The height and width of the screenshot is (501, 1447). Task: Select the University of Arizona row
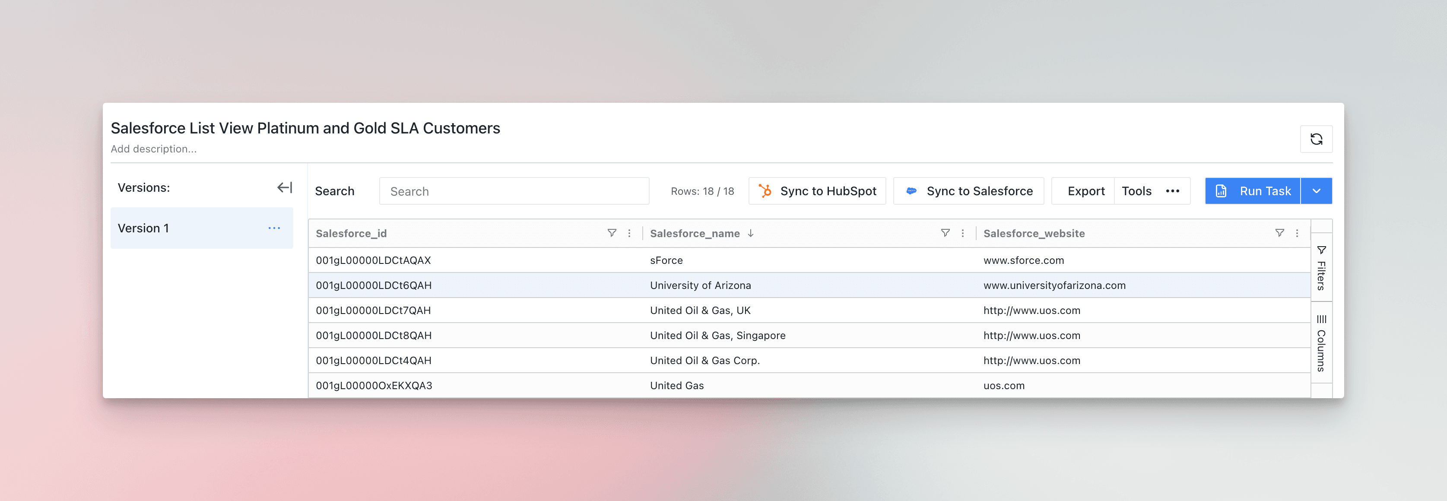(700, 285)
